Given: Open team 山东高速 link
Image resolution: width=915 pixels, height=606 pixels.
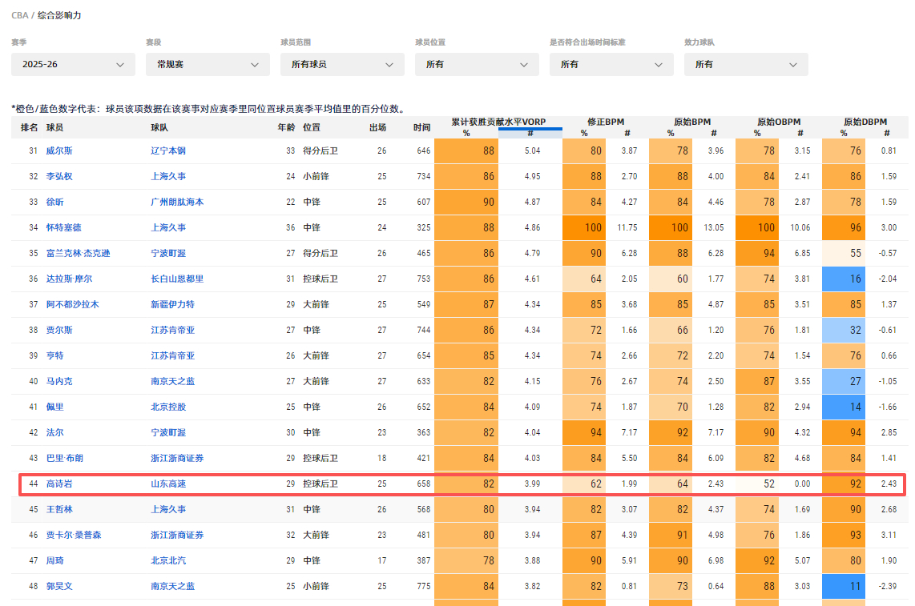Looking at the screenshot, I should pos(168,484).
